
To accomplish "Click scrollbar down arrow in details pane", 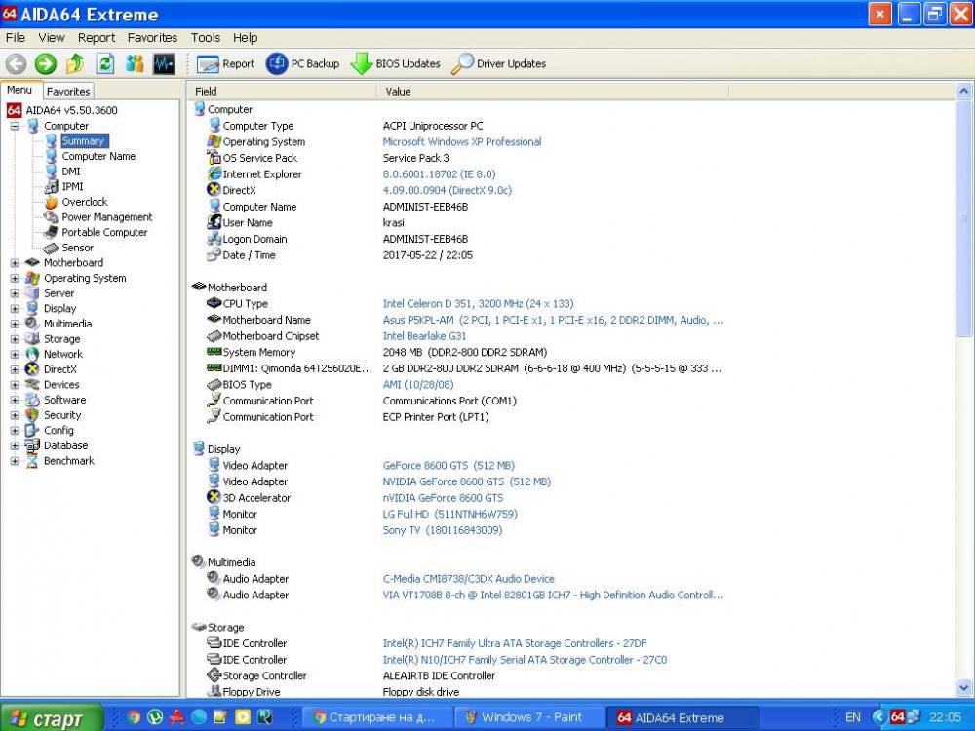I will [x=964, y=688].
